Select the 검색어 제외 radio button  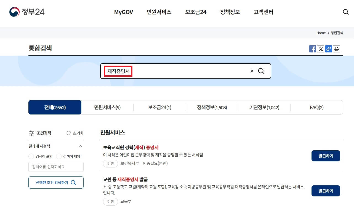click(58, 156)
